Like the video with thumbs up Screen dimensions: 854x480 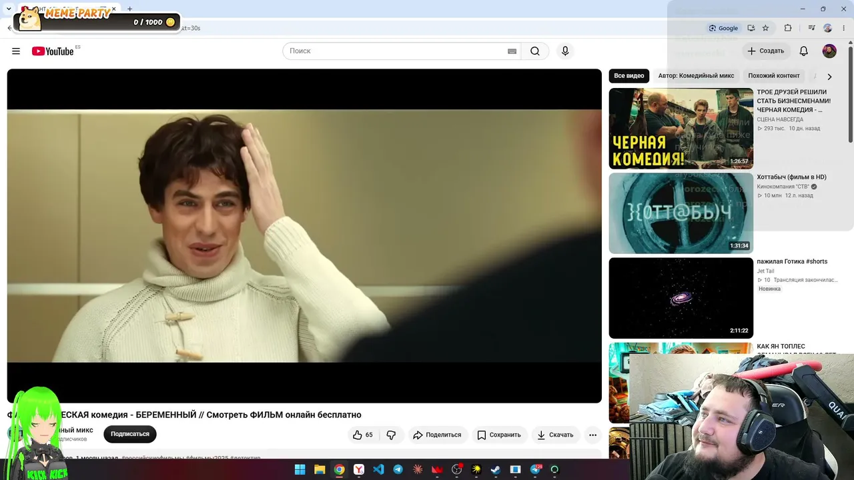(363, 435)
